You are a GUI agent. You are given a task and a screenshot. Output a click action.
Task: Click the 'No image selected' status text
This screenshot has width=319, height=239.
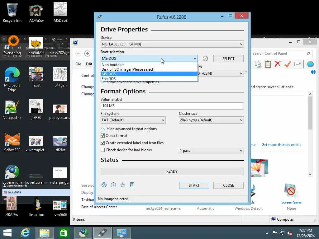(113, 199)
